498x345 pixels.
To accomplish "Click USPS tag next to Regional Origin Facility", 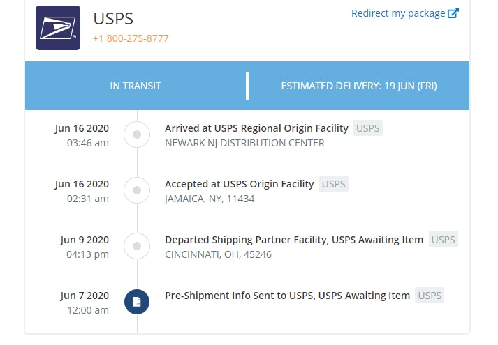I will (x=367, y=128).
